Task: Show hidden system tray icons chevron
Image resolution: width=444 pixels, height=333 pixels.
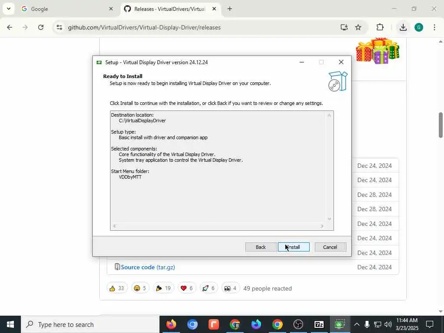Action: [x=357, y=324]
